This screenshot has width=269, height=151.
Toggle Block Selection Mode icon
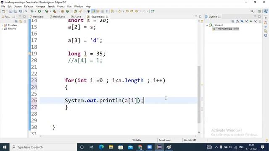point(102,11)
